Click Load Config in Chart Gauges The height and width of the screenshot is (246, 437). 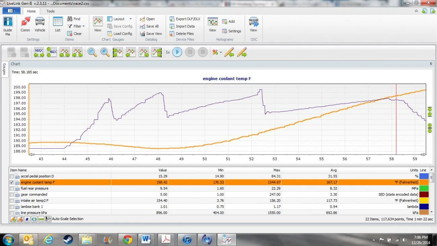(119, 34)
